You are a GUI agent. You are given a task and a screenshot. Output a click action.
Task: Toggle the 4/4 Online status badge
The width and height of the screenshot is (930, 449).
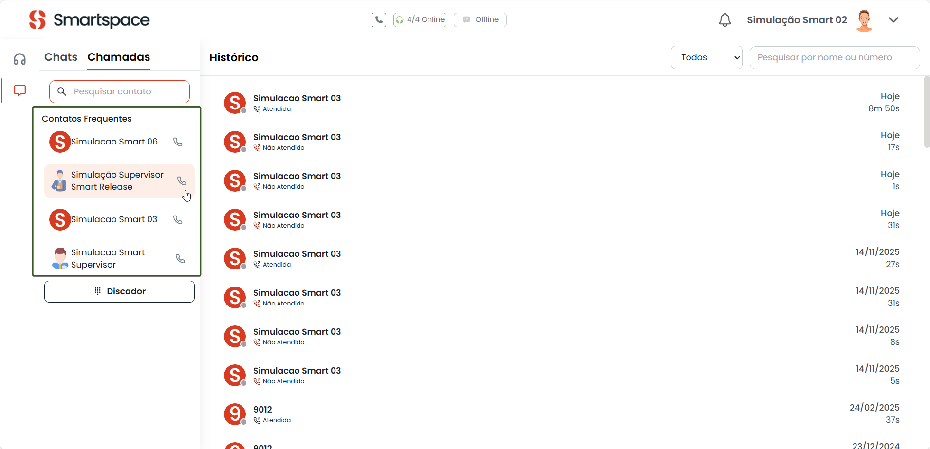click(x=420, y=20)
